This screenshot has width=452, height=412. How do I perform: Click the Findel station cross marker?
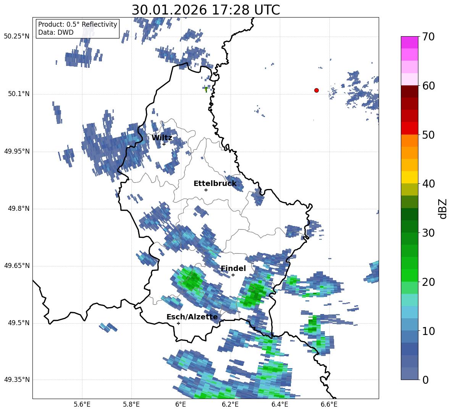pos(233,275)
